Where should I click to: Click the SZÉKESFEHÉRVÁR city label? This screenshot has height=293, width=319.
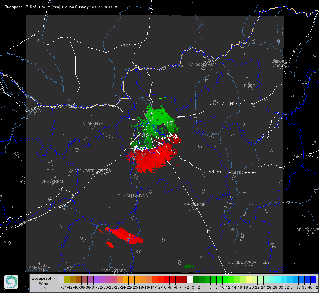pyautogui.click(x=94, y=171)
